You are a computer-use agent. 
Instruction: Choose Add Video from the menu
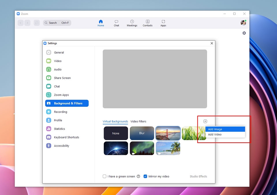[x=225, y=135]
